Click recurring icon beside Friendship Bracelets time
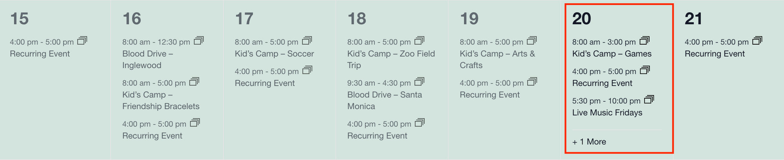 pos(194,82)
